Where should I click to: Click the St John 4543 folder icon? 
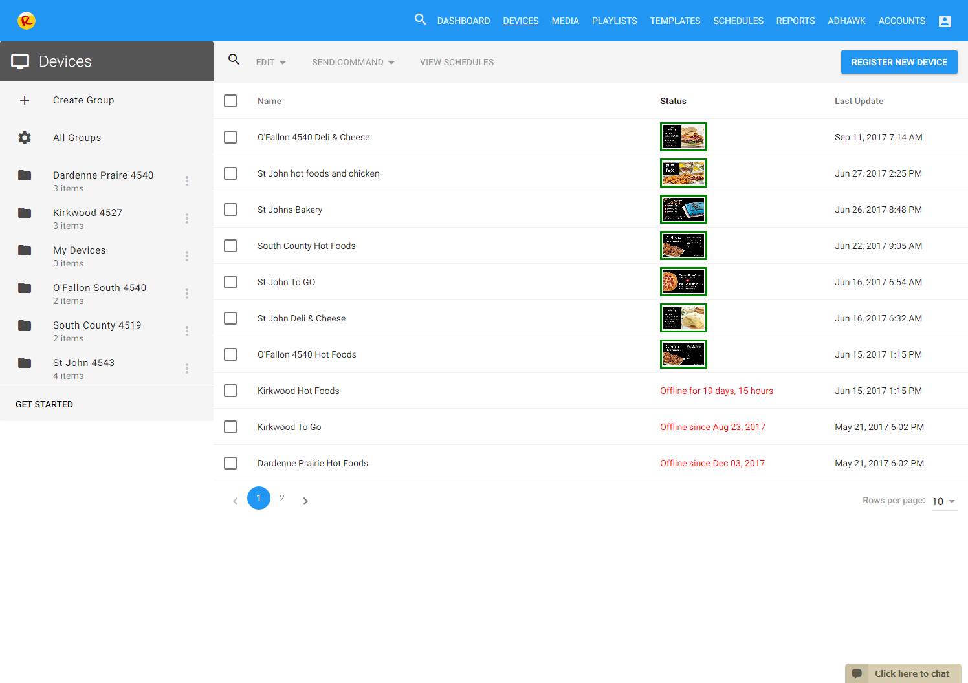coord(25,363)
